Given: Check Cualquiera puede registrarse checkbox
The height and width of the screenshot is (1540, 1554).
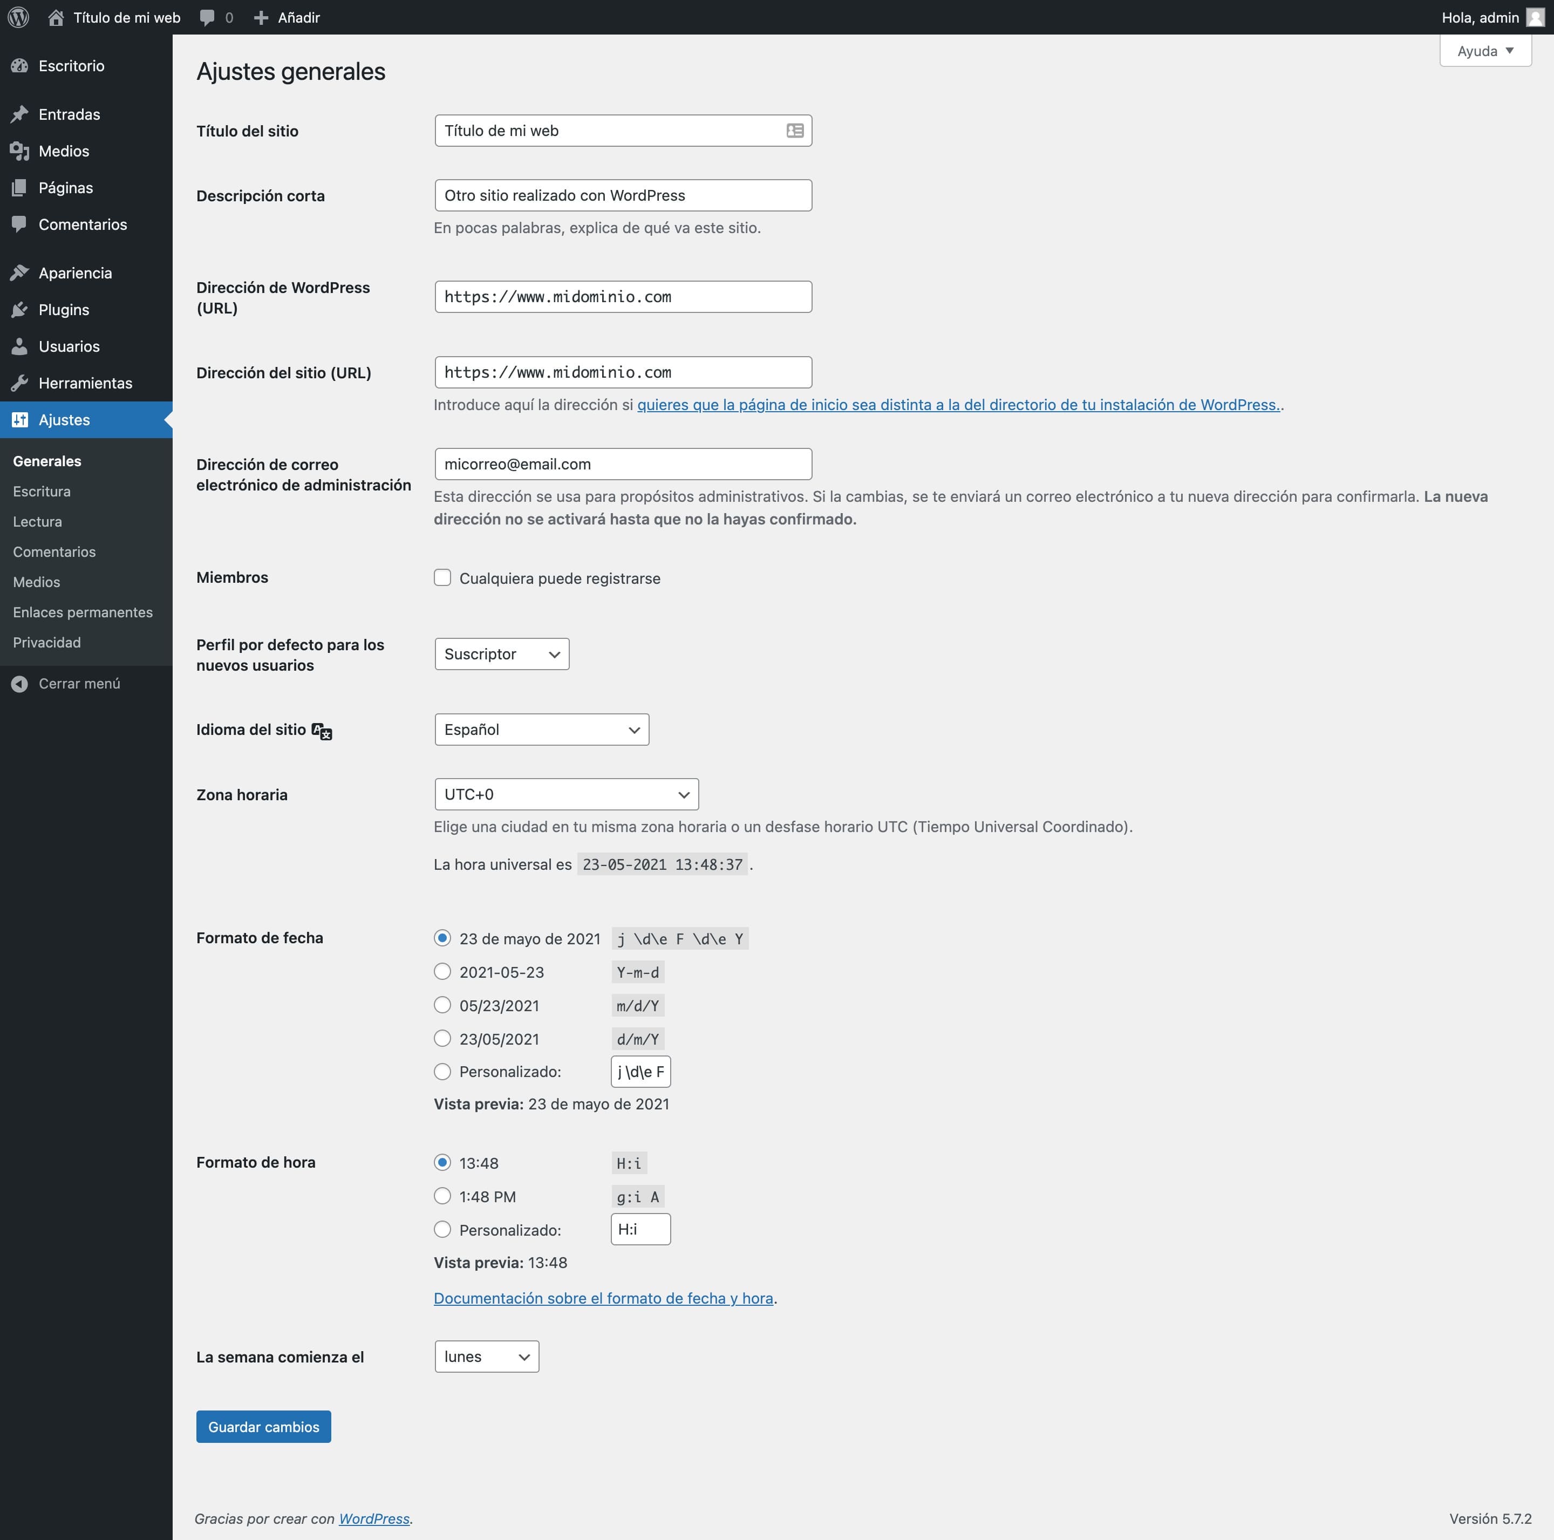Looking at the screenshot, I should [x=442, y=577].
